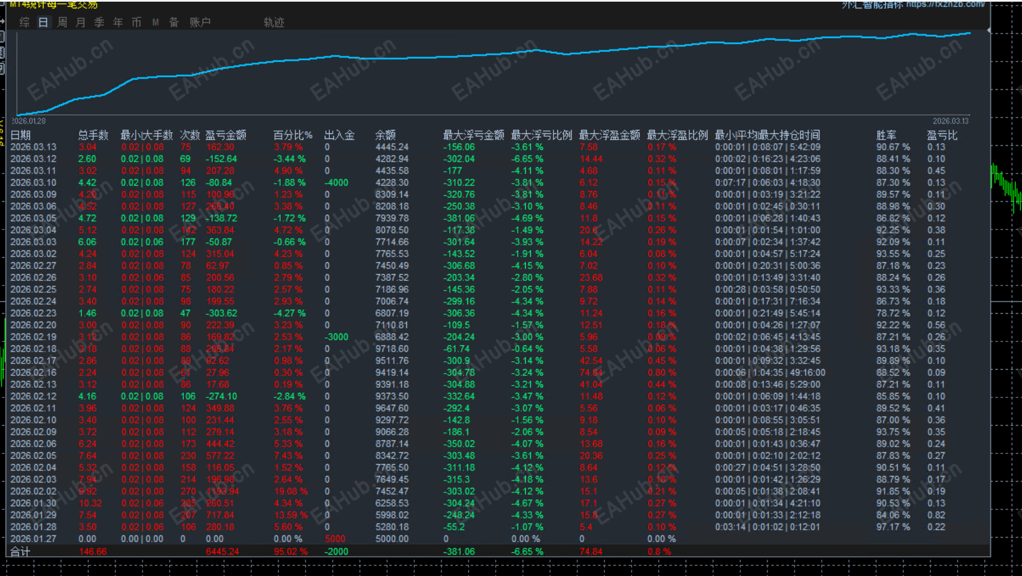Select the 2026.03.13 date row

(x=33, y=147)
